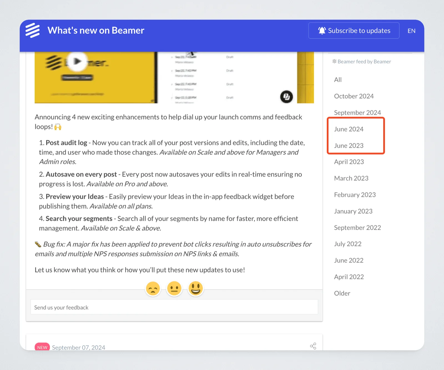This screenshot has height=370, width=444.
Task: Select the happy face reaction
Action: coord(196,289)
